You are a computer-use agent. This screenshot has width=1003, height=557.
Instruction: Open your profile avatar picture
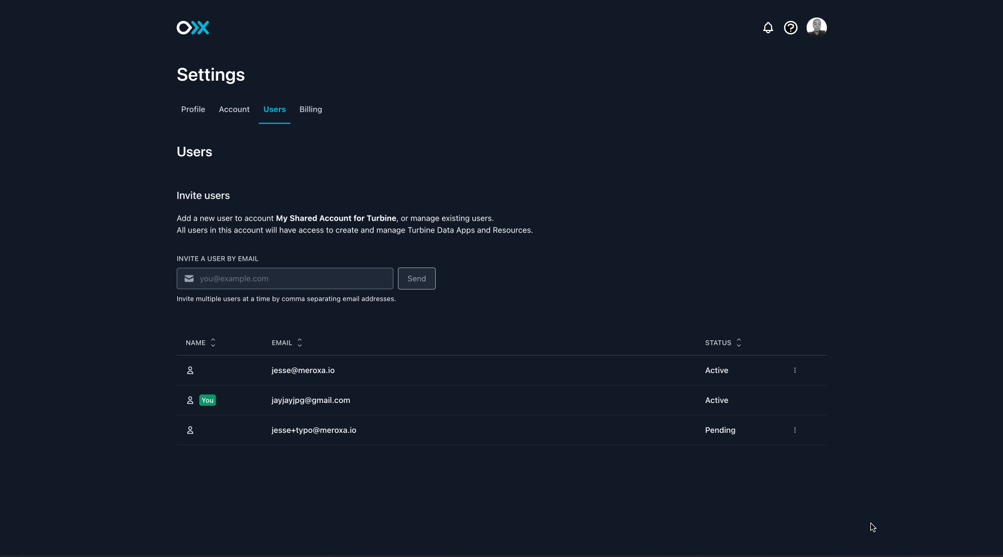click(x=816, y=27)
